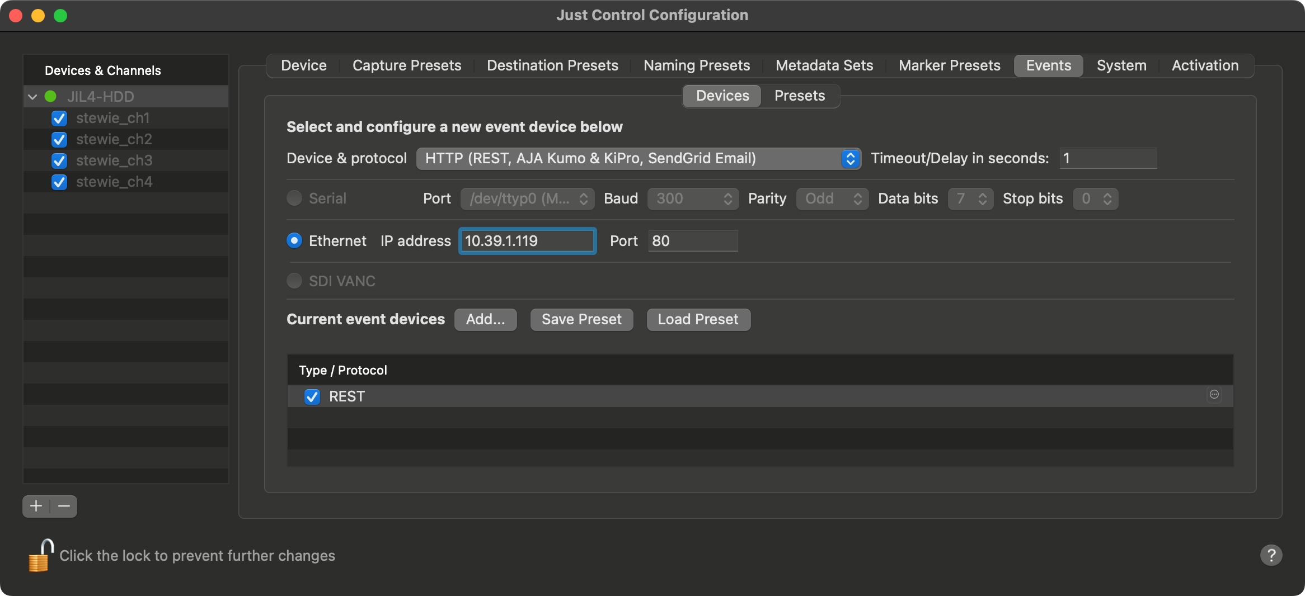The height and width of the screenshot is (596, 1305).
Task: Disable the REST event device checkbox
Action: point(312,397)
